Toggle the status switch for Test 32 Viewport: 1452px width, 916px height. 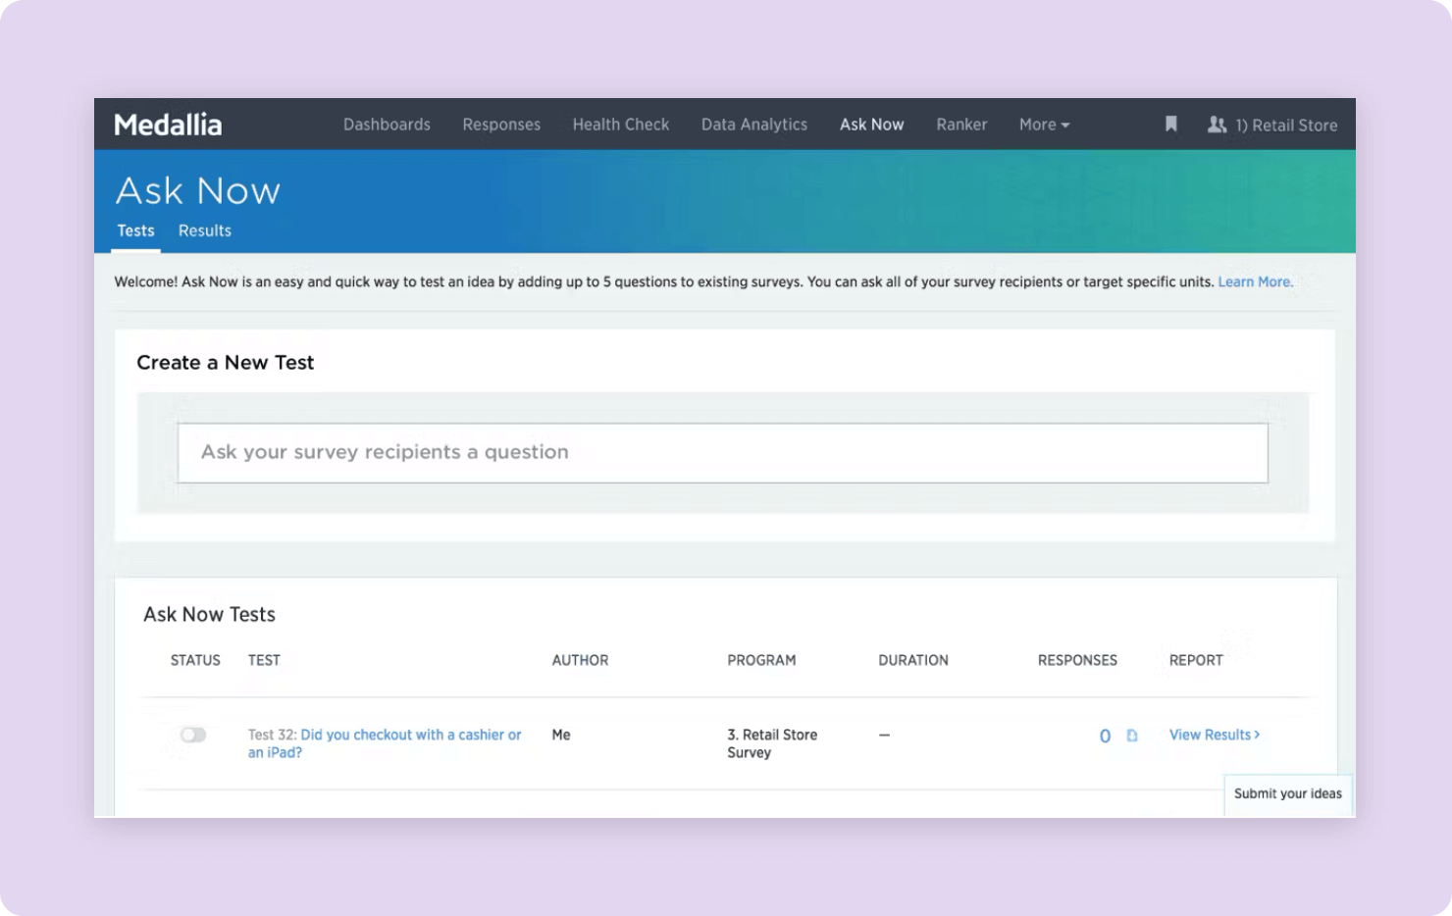coord(193,735)
